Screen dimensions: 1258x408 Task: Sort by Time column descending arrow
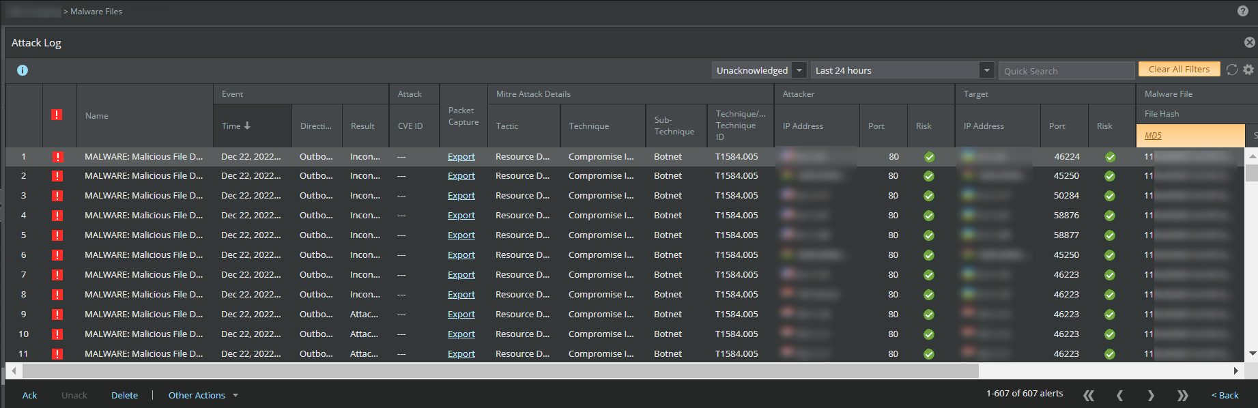pos(247,126)
